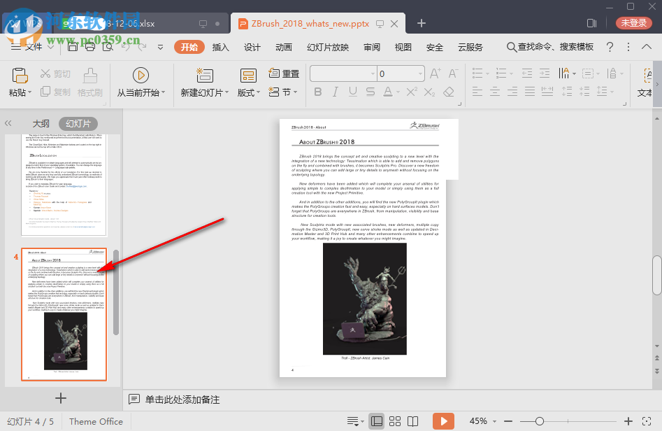Viewport: 662px width, 431px height.
Task: Toggle the 幻灯片 thumbnail panel view
Action: [78, 123]
